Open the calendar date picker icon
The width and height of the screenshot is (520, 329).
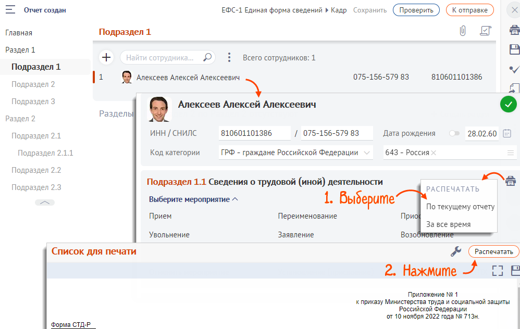(507, 133)
